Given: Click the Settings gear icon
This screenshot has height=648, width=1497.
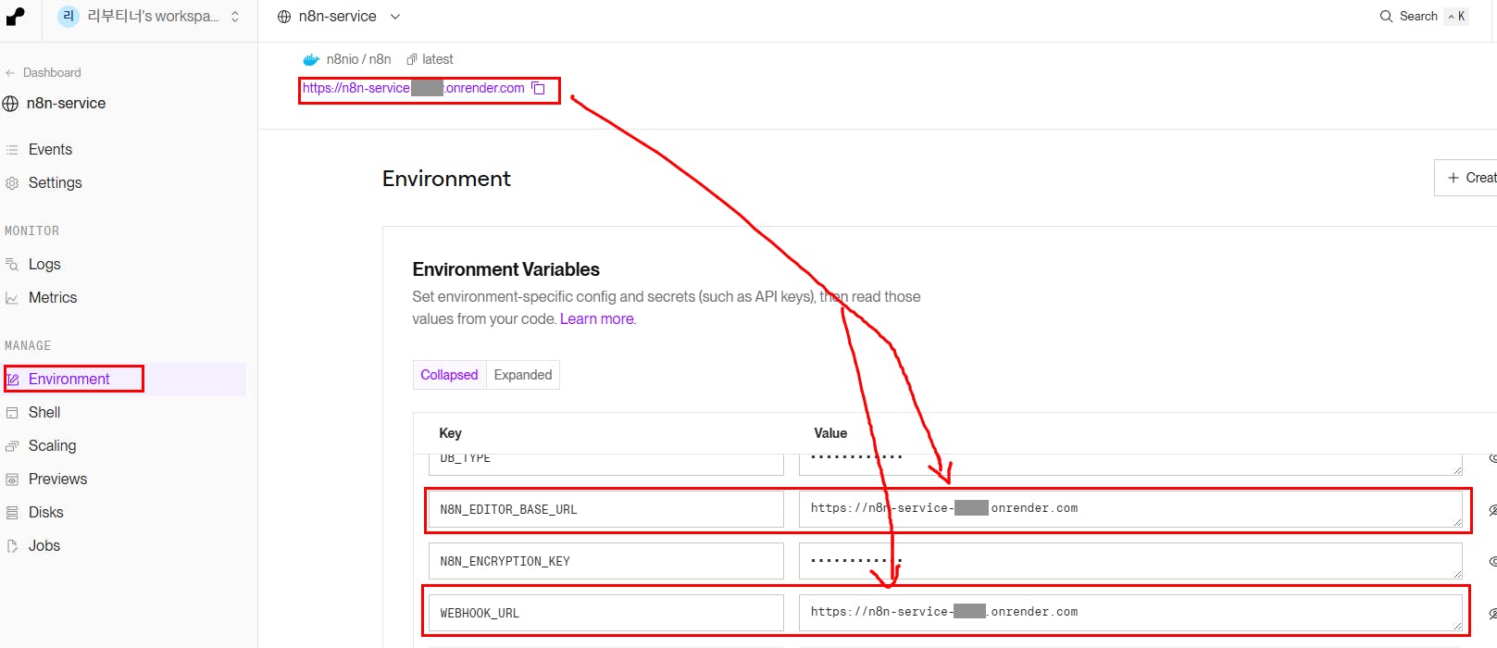Looking at the screenshot, I should [12, 182].
